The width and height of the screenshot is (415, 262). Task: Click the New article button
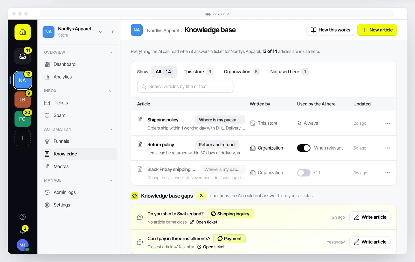pyautogui.click(x=377, y=30)
